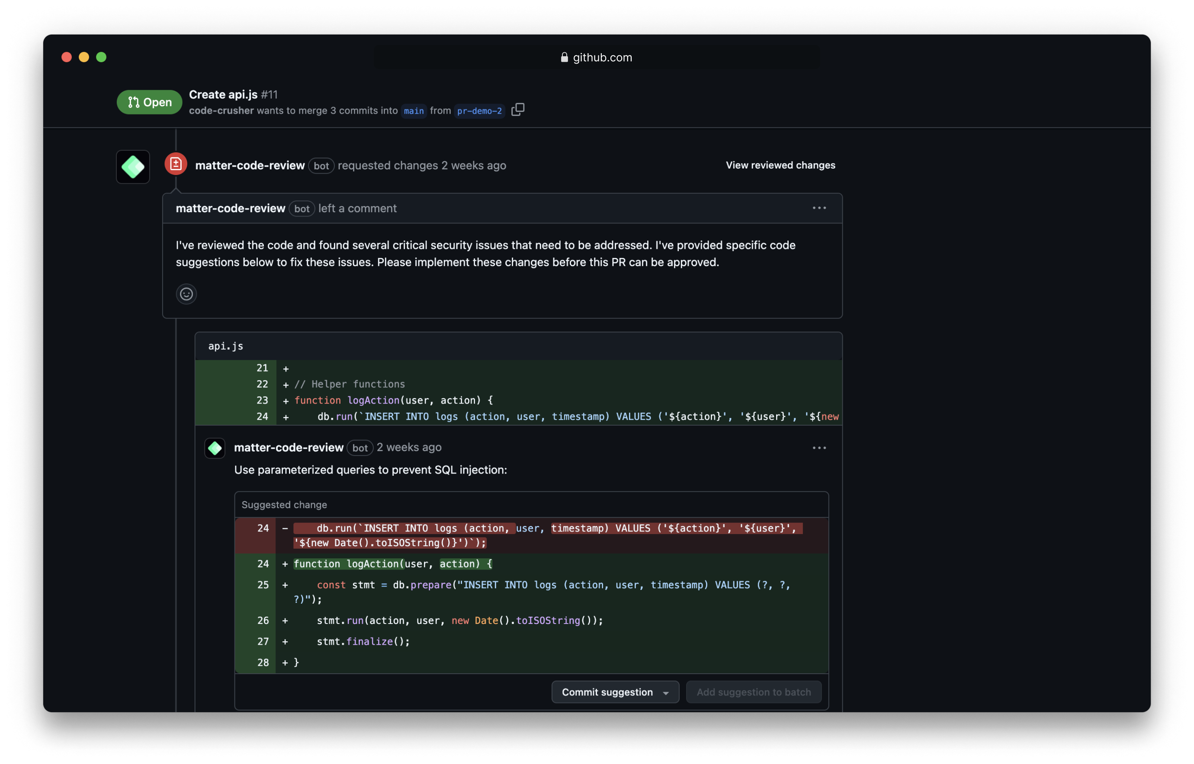Click View reviewed changes link
1194x764 pixels.
[x=780, y=165]
